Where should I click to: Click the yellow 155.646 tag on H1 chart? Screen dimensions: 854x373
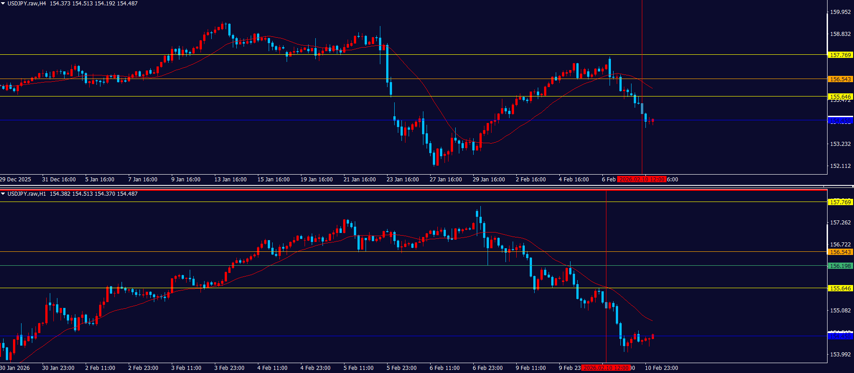click(840, 289)
